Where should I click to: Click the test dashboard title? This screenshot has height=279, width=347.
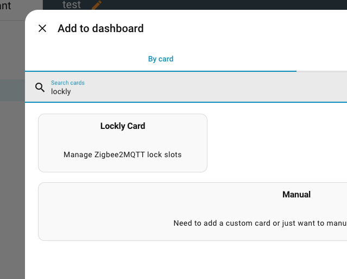pyautogui.click(x=72, y=5)
